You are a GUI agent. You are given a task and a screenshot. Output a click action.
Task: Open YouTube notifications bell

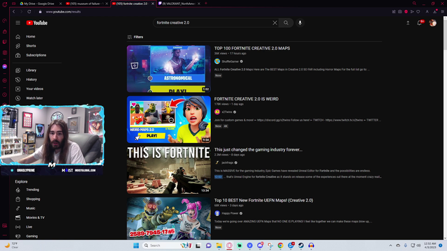(x=420, y=23)
